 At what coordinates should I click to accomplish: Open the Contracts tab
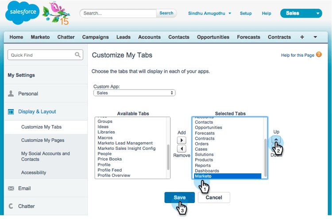[x=279, y=37]
